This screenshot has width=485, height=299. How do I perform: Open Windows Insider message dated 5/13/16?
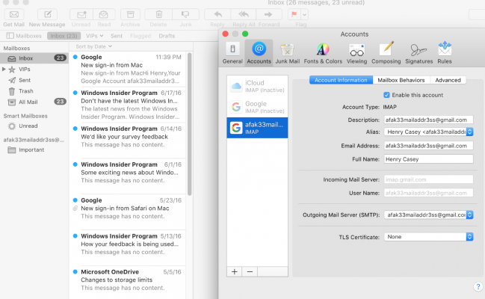pos(128,247)
